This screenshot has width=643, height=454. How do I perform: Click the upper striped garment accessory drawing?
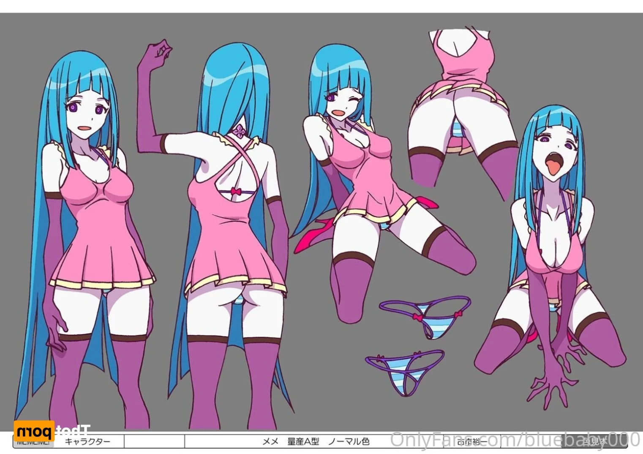pos(425,316)
